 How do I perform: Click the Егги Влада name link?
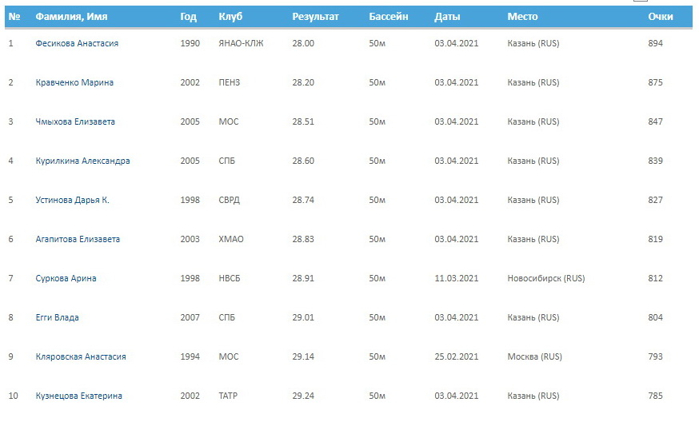pos(57,318)
